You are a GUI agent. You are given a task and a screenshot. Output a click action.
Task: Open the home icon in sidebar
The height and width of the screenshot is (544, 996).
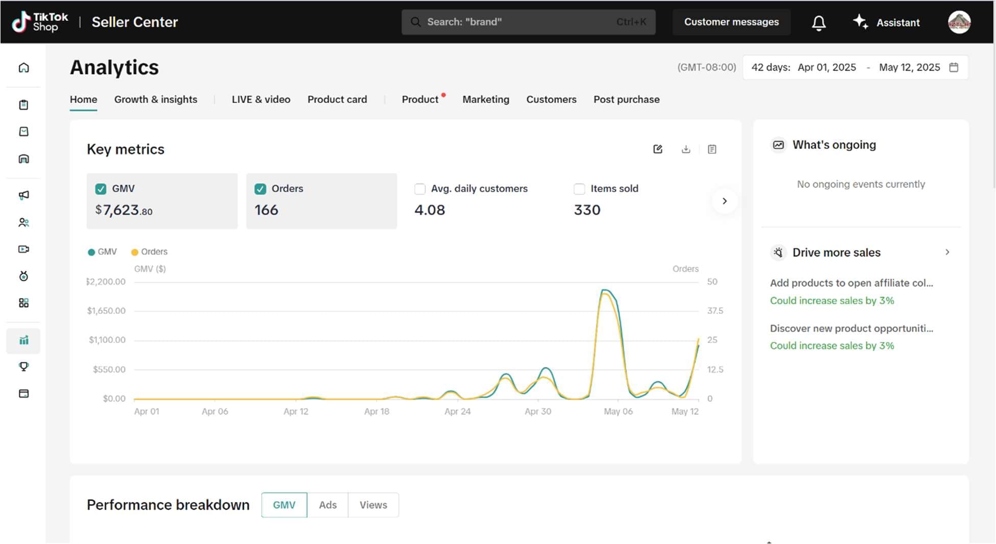pyautogui.click(x=23, y=68)
